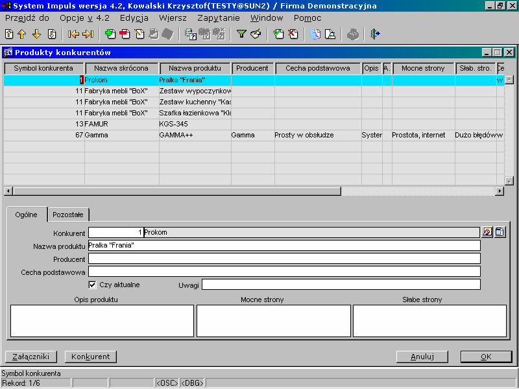519x389 pixels.
Task: Select the Szafka łazienkowa product row
Action: 254,113
